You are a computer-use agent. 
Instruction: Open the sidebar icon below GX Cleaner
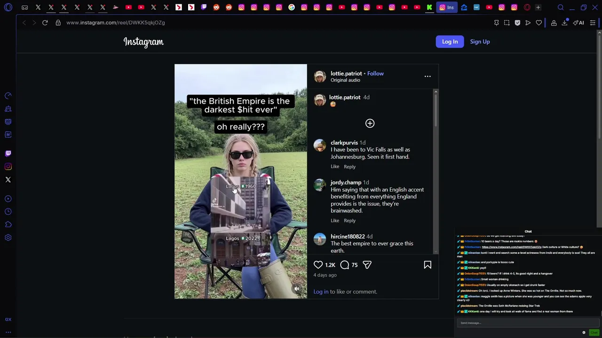8,122
